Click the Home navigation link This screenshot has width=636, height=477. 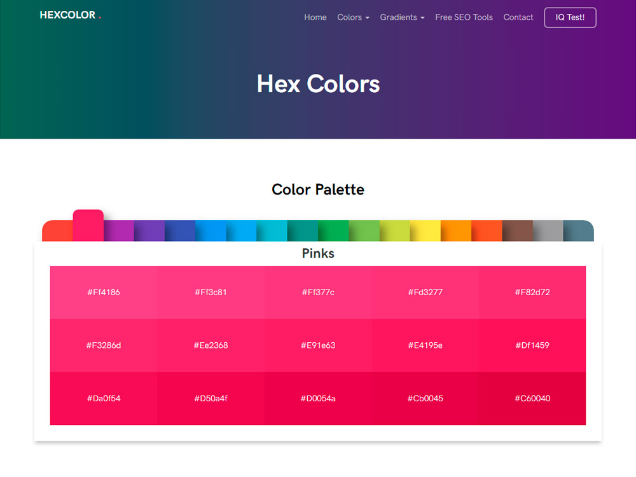[315, 17]
